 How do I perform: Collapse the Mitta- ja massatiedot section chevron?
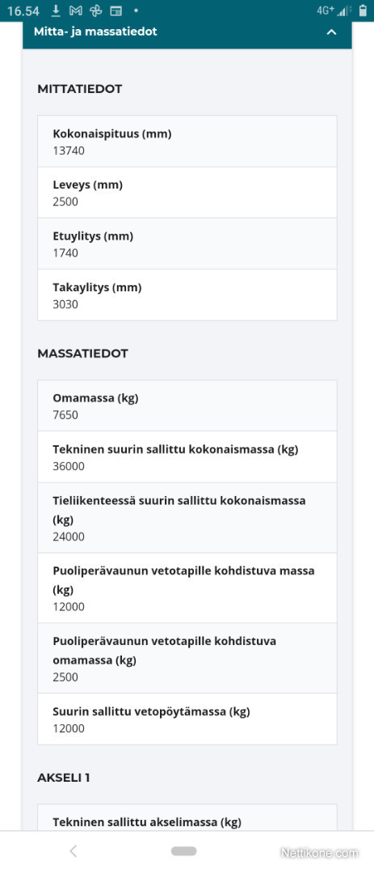click(x=332, y=32)
